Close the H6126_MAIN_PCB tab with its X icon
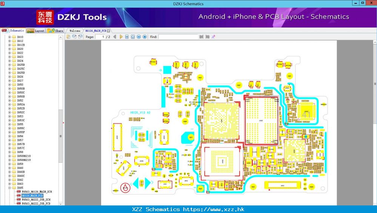Viewport: 377px width, 213px height. [108, 31]
